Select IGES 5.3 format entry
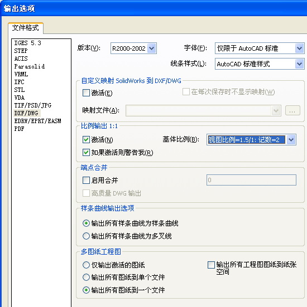Viewport: 307px width, 307px height. tap(28, 43)
